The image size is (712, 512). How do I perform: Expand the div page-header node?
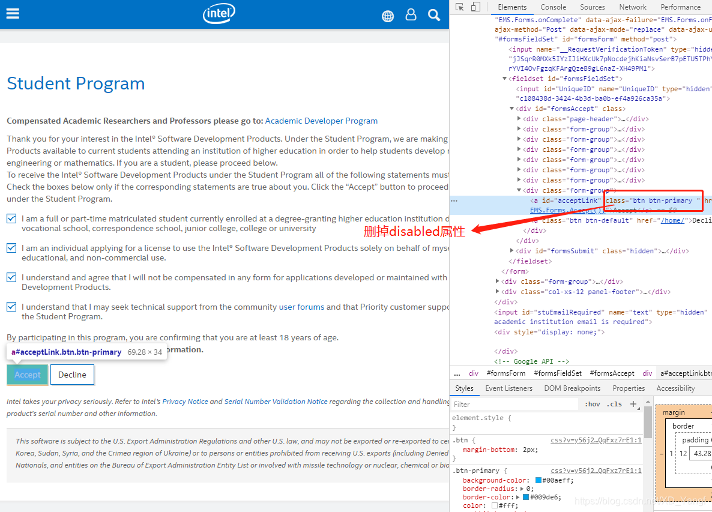click(519, 119)
